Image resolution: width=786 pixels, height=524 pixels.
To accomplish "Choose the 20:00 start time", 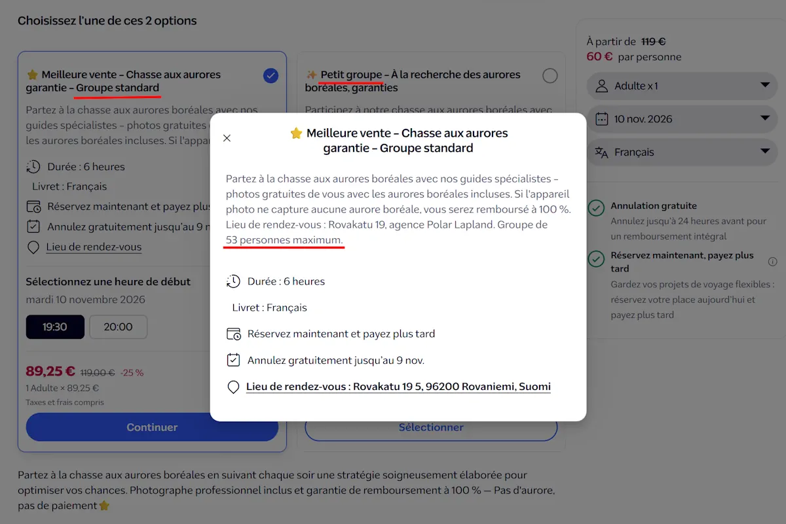I will (x=118, y=327).
